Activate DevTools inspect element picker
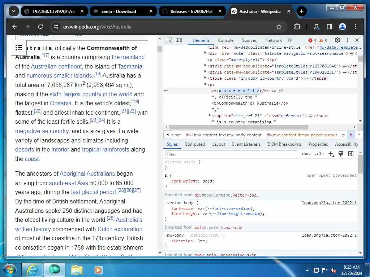The width and height of the screenshot is (370, 277). (x=169, y=40)
